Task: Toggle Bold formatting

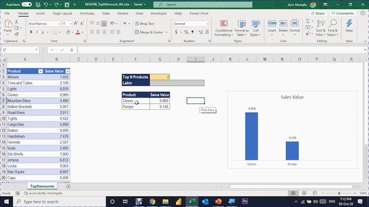Action: click(31, 32)
